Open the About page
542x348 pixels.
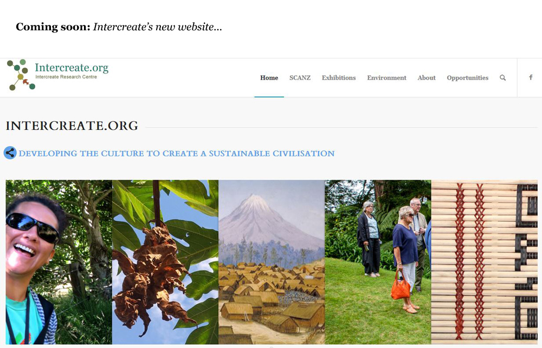click(x=427, y=78)
